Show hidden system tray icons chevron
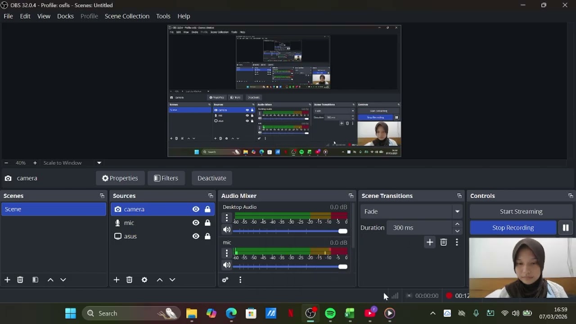Image resolution: width=576 pixels, height=324 pixels. pyautogui.click(x=432, y=313)
